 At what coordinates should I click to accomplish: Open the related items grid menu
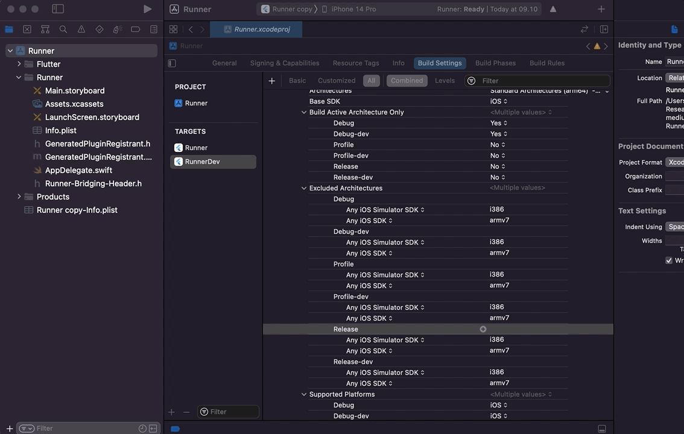click(173, 29)
